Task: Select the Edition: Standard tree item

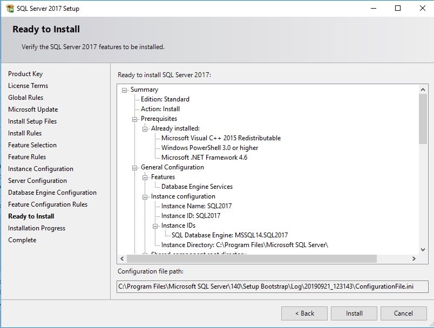Action: tap(165, 99)
